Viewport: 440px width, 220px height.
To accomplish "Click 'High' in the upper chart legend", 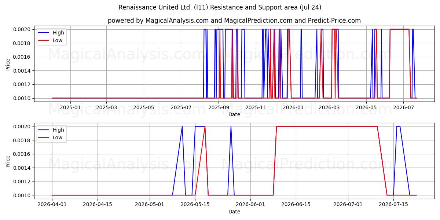I will [x=58, y=33].
